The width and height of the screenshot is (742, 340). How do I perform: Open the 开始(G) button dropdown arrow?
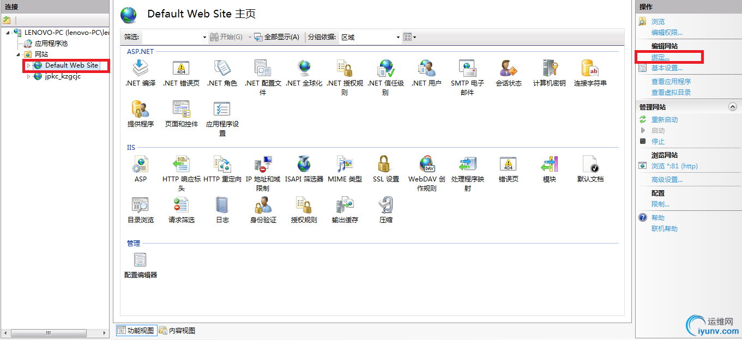(x=250, y=37)
